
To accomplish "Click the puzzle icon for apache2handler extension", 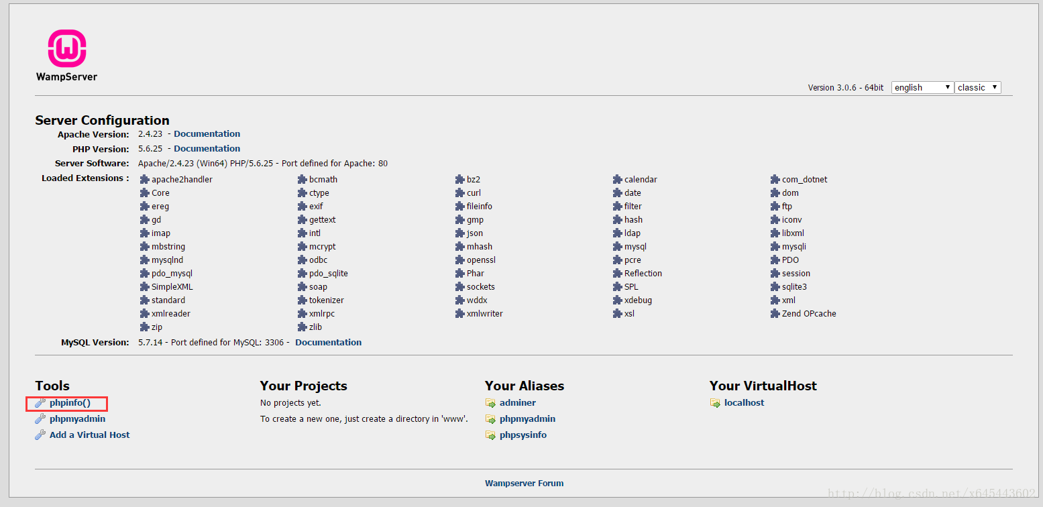I will pos(144,180).
